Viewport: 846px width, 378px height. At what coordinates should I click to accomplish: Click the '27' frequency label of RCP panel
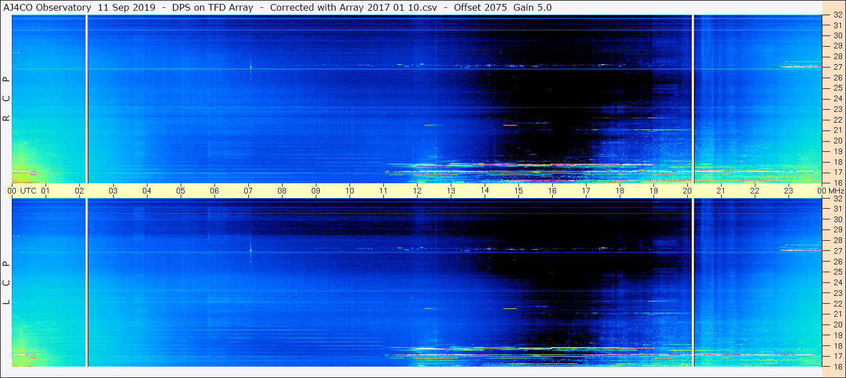838,67
